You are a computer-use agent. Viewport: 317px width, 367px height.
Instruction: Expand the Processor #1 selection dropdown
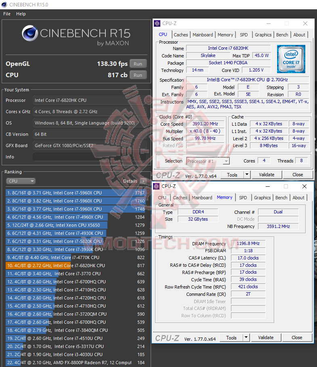click(x=226, y=161)
